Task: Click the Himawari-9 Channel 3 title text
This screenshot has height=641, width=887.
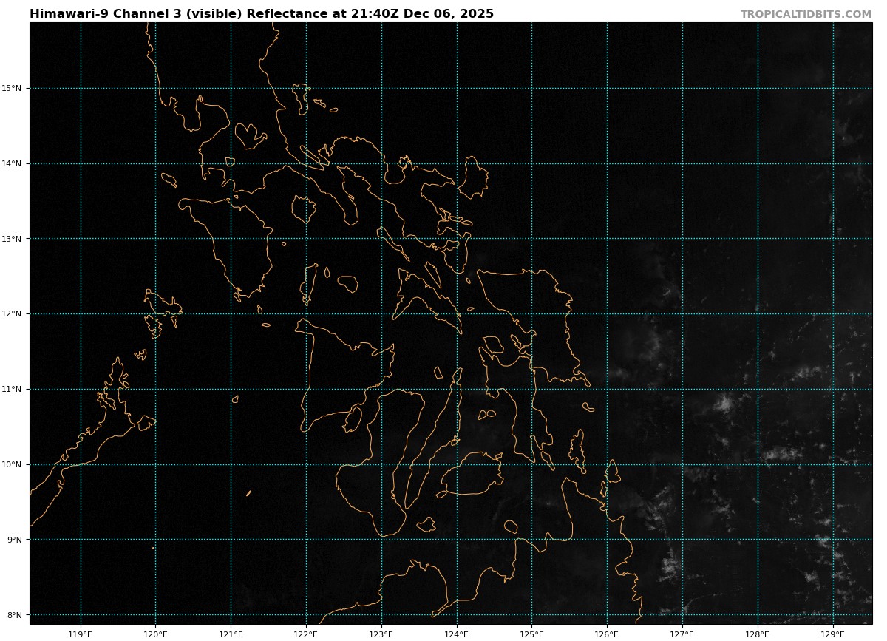Action: click(262, 14)
